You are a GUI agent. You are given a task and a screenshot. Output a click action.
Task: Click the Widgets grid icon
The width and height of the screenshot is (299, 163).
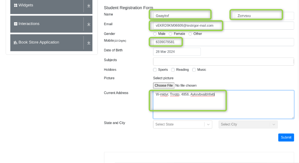pos(16,5)
